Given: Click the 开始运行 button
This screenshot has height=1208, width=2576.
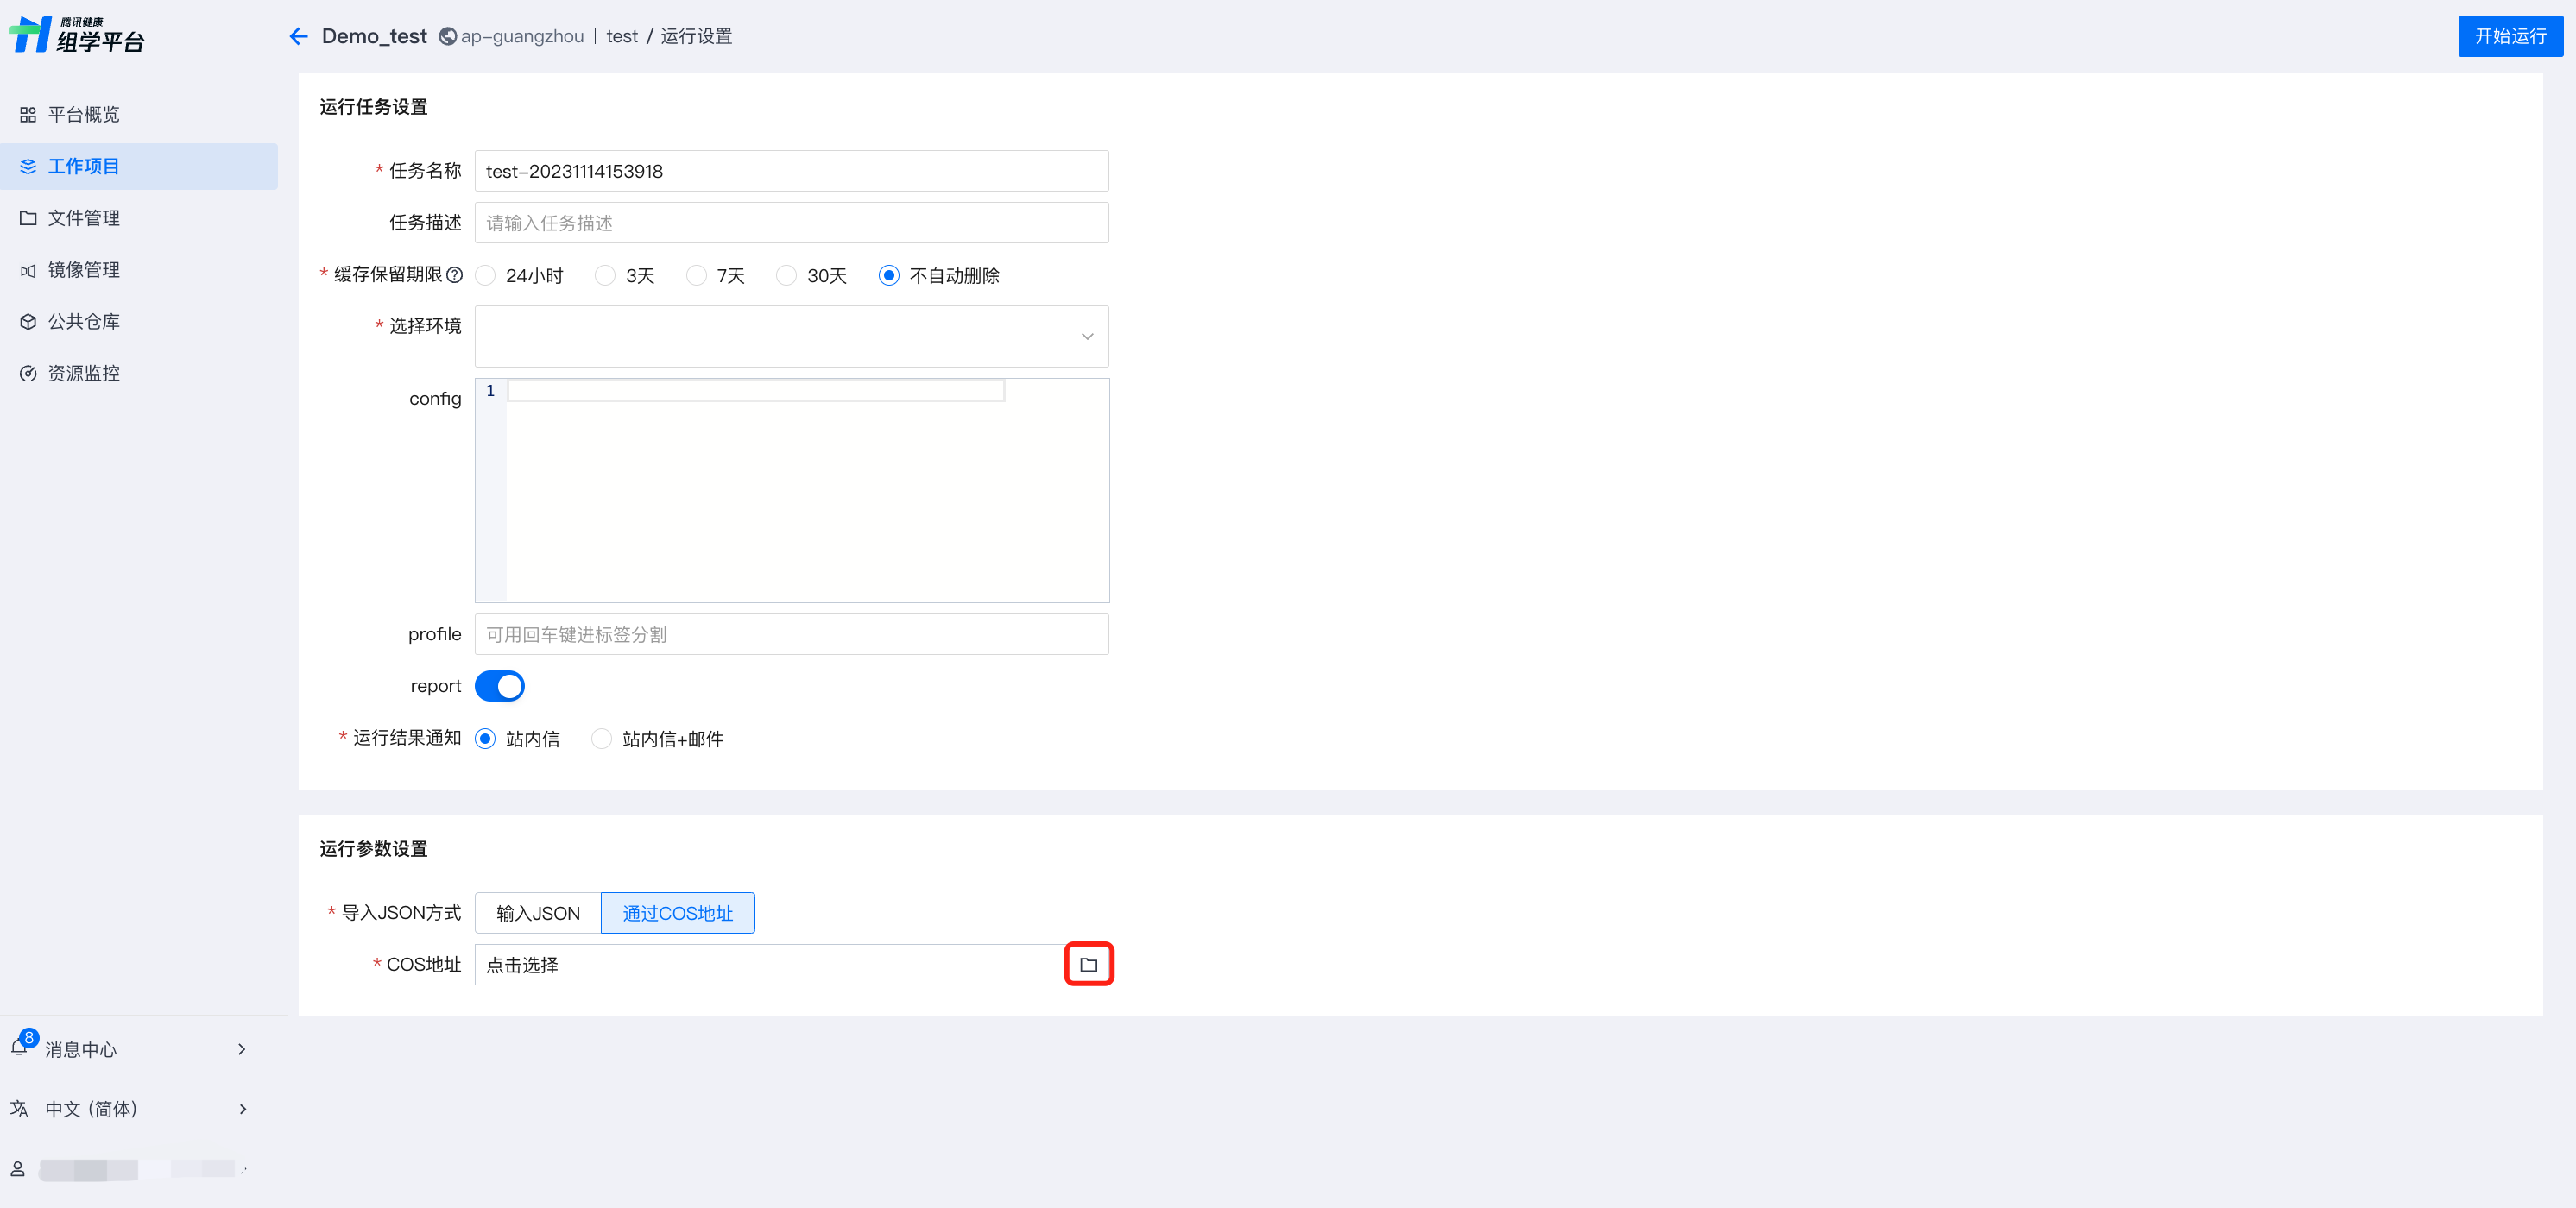Looking at the screenshot, I should (x=2509, y=36).
